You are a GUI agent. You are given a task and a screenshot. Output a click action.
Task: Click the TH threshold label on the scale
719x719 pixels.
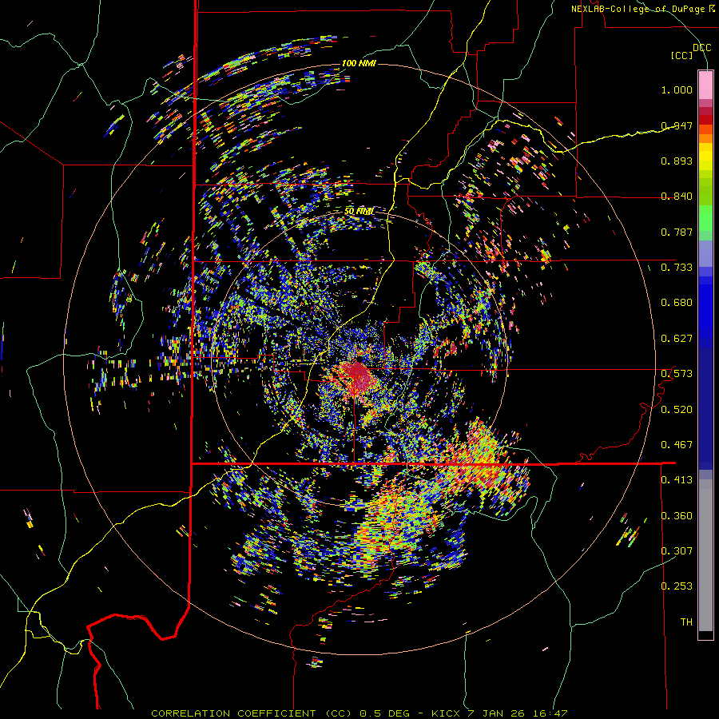[x=686, y=622]
